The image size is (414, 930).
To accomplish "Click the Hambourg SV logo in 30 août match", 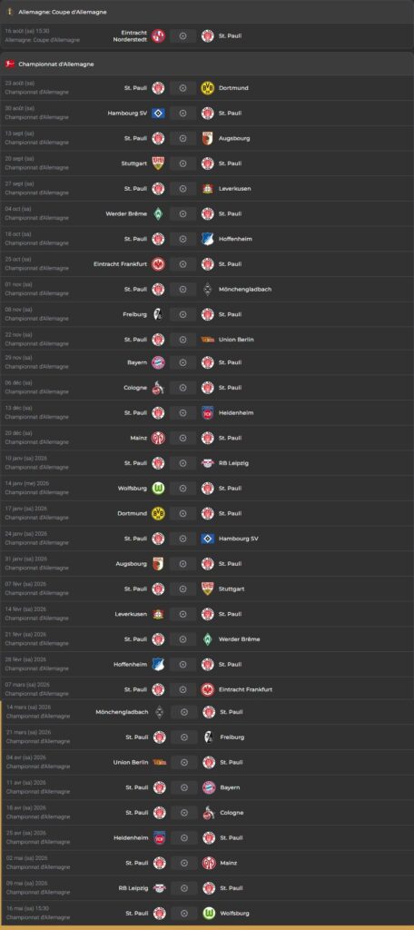I will coord(158,114).
